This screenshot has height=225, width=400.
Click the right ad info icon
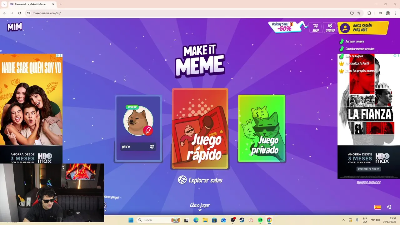(x=395, y=56)
